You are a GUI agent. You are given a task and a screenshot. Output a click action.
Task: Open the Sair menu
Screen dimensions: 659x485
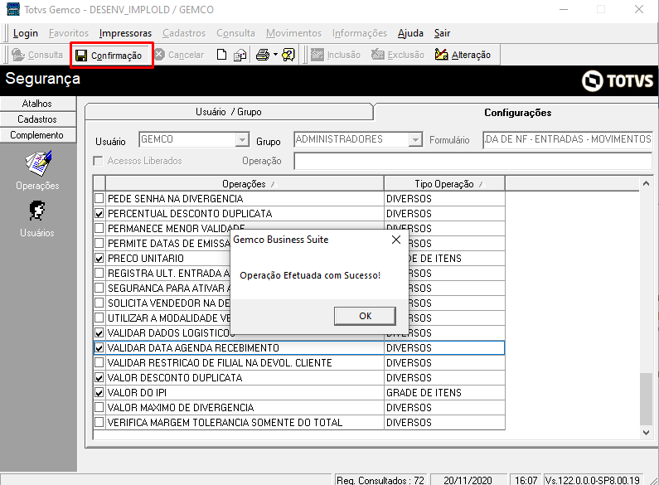(x=442, y=33)
